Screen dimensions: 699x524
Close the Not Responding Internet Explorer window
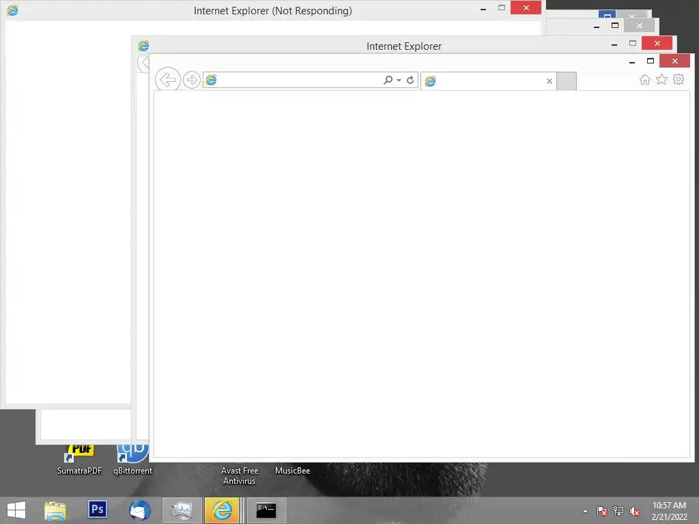[x=526, y=8]
